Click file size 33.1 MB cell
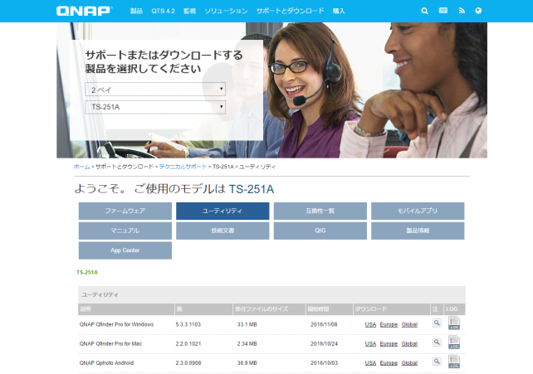 [x=247, y=324]
